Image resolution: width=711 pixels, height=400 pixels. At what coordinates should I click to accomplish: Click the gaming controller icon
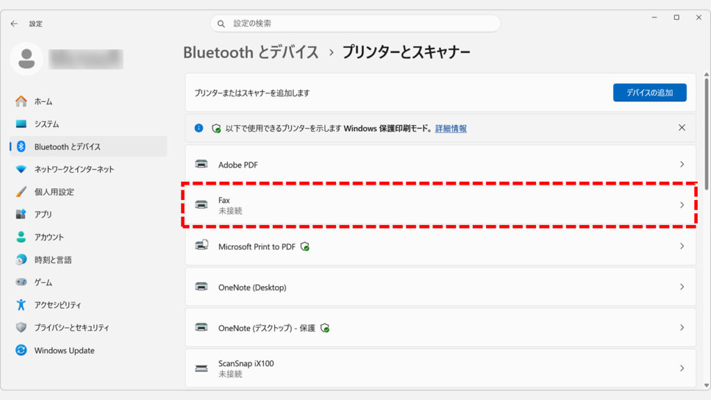click(x=21, y=282)
